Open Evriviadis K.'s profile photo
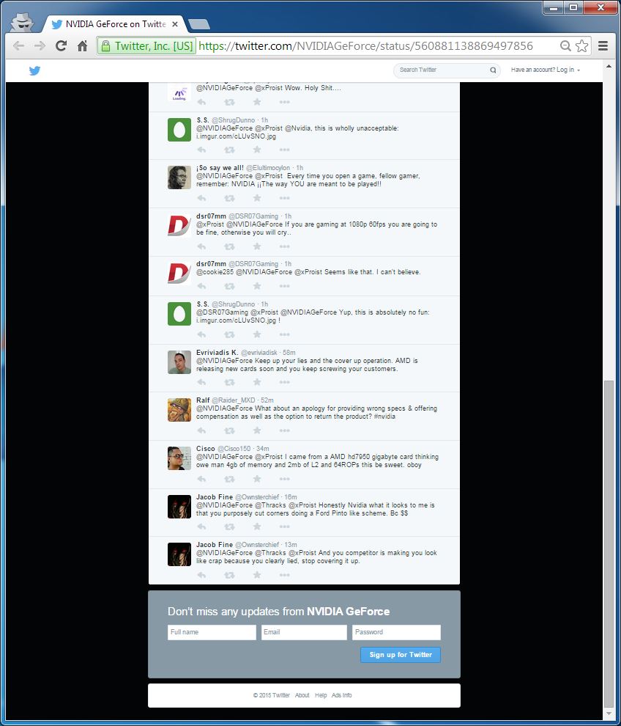The height and width of the screenshot is (726, 621). pyautogui.click(x=179, y=362)
